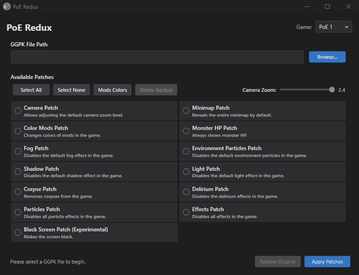The height and width of the screenshot is (275, 359).
Task: Minimize the PoE Redux window
Action: pyautogui.click(x=307, y=6)
